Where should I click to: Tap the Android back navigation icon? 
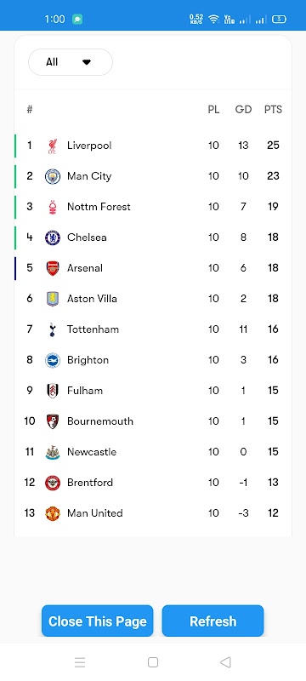tap(225, 662)
